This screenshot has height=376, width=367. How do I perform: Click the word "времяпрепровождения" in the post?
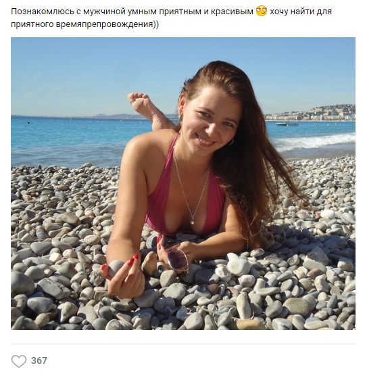(104, 24)
